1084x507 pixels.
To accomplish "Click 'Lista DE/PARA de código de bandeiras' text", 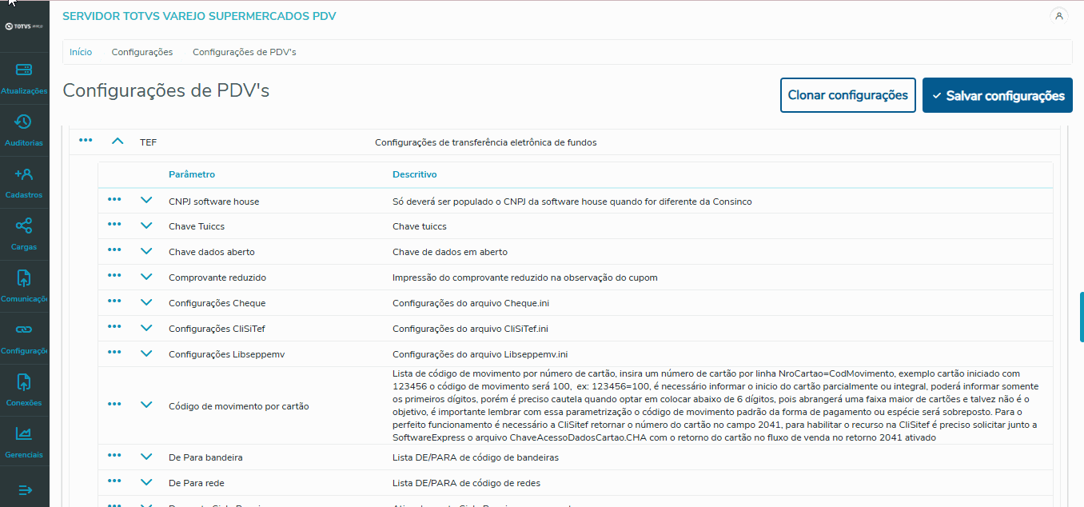I will pyautogui.click(x=476, y=457).
